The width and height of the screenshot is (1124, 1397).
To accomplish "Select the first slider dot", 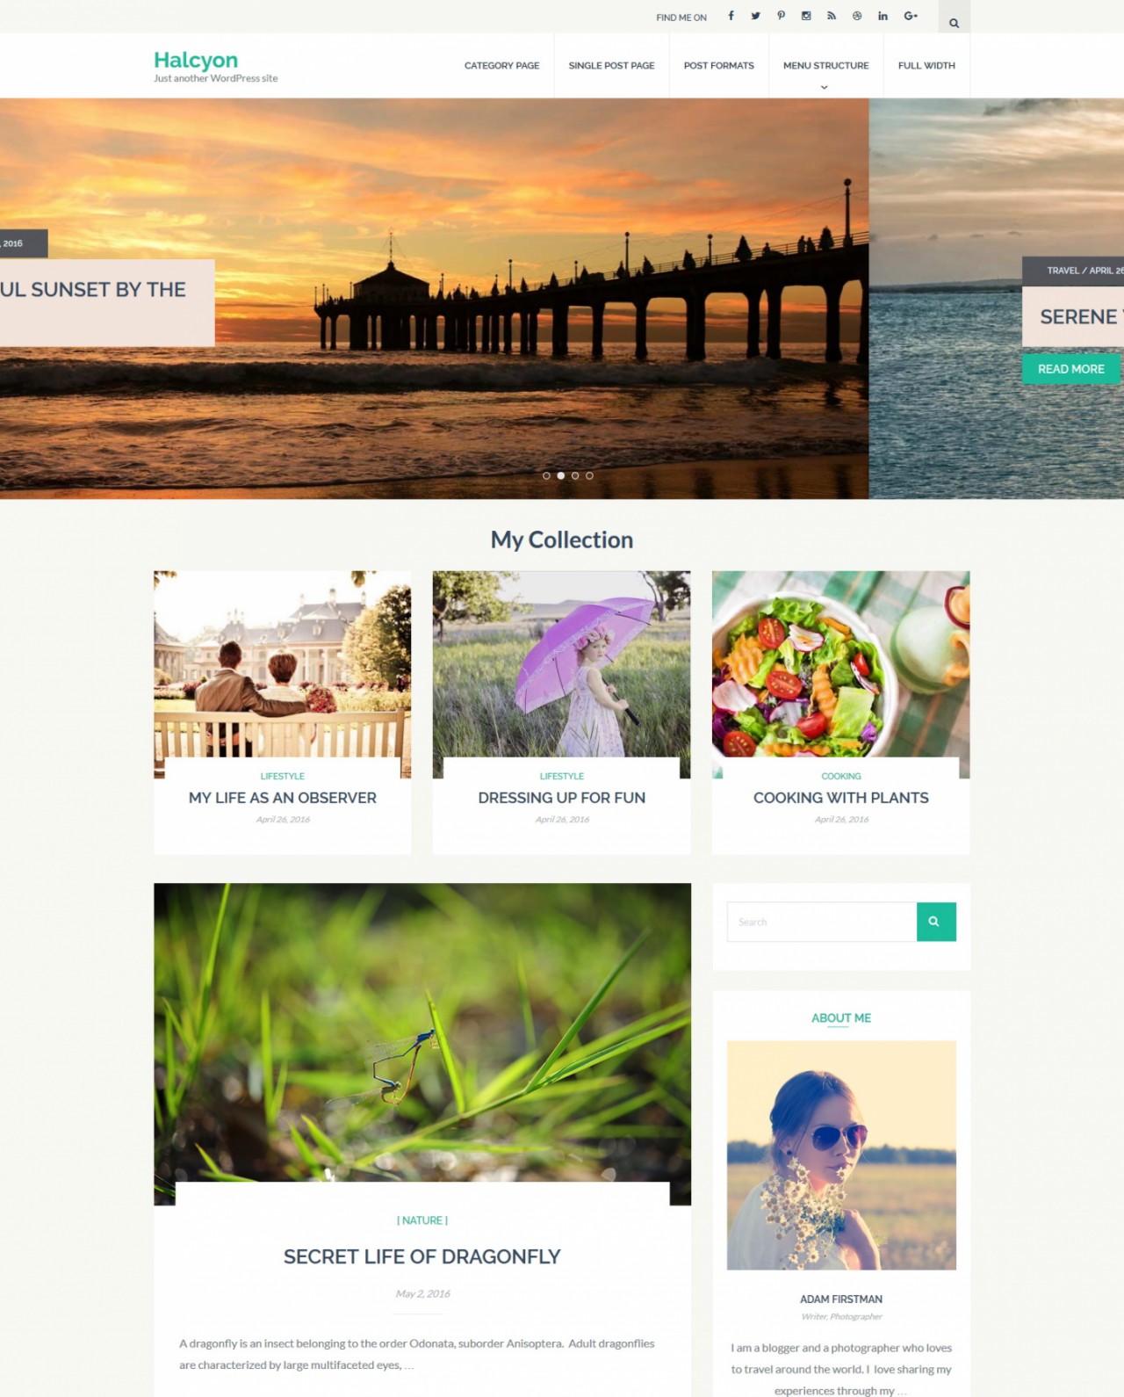I will (x=546, y=475).
